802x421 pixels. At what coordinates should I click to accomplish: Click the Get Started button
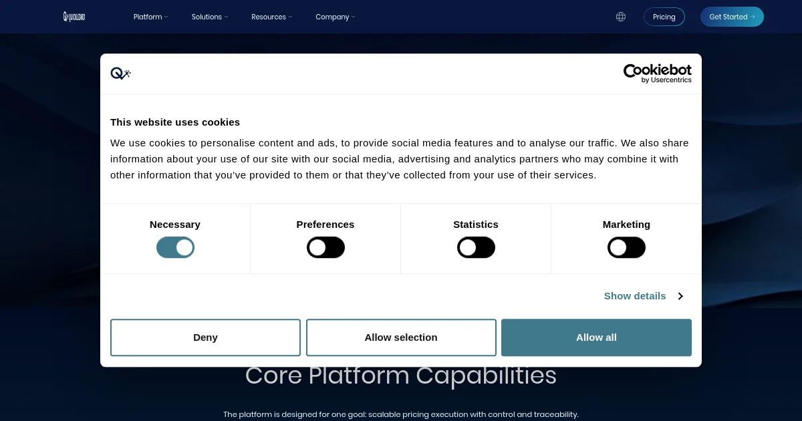click(x=732, y=17)
